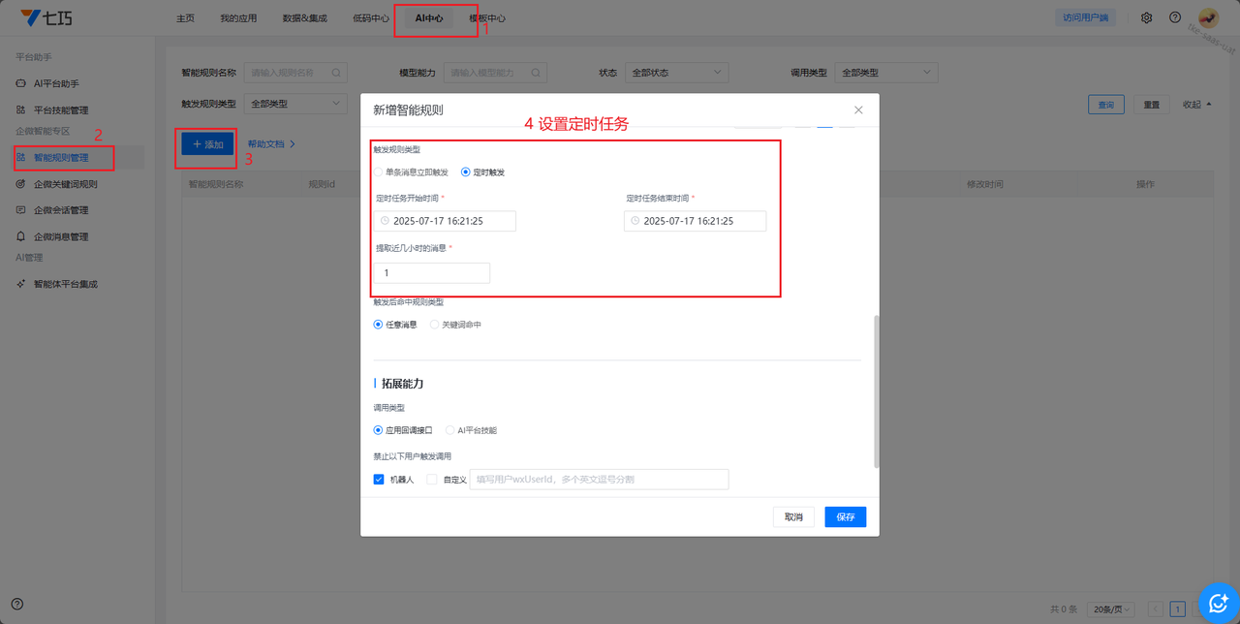
Task: Open the 20条/页 page size dropdown
Action: [x=1110, y=609]
